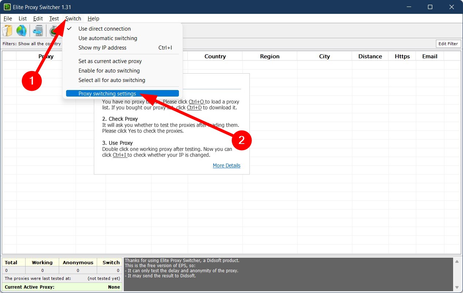Follow the More Details link
Image resolution: width=463 pixels, height=293 pixels.
tap(226, 165)
